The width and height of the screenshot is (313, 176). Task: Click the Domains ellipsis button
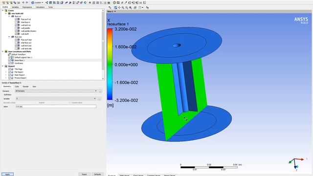coord(100,91)
